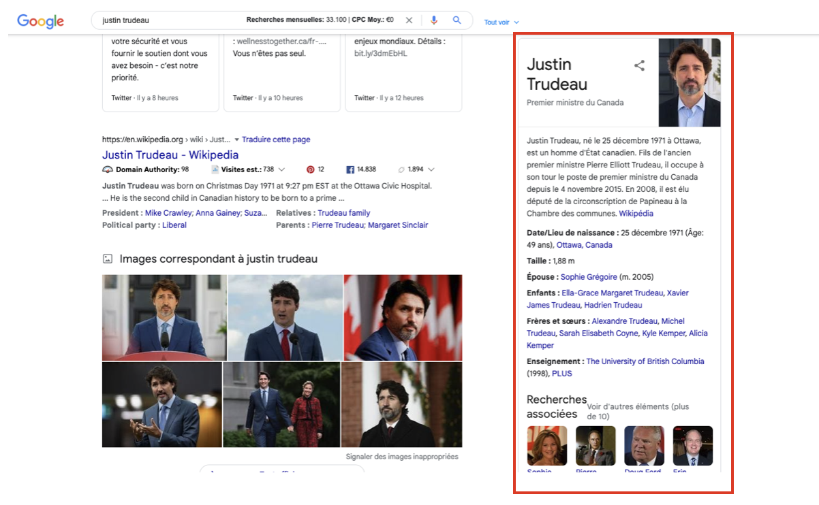Expand the chevron next to 1.894
The width and height of the screenshot is (819, 505).
431,169
